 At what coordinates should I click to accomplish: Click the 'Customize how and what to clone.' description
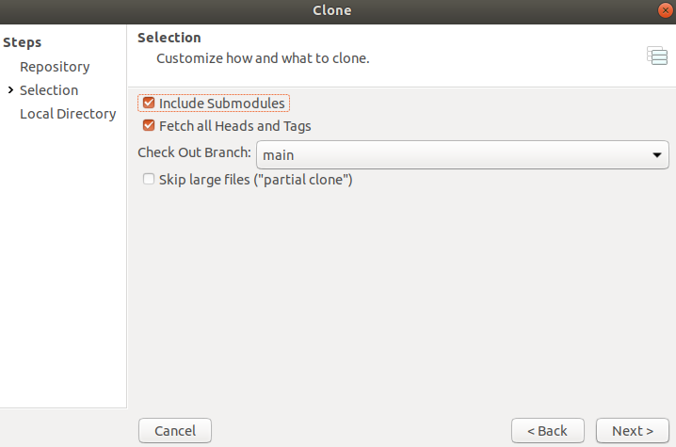[x=263, y=58]
